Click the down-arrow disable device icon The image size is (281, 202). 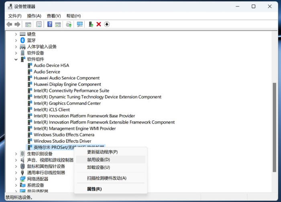tap(107, 24)
